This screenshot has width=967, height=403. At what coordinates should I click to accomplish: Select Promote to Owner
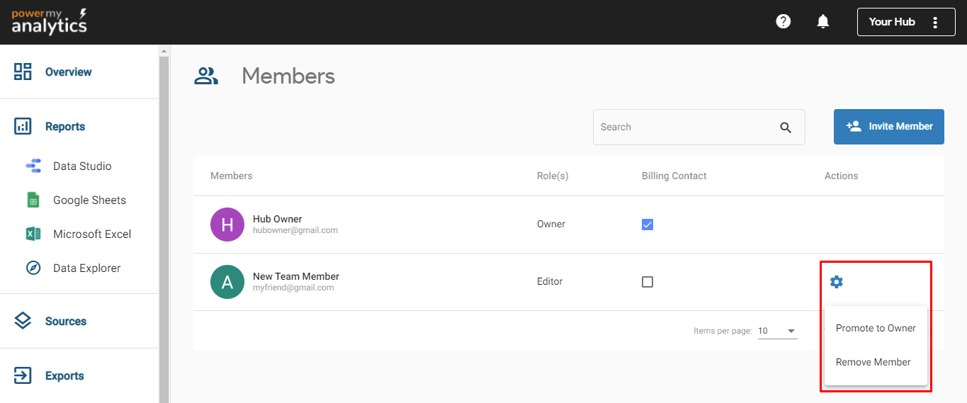(876, 328)
